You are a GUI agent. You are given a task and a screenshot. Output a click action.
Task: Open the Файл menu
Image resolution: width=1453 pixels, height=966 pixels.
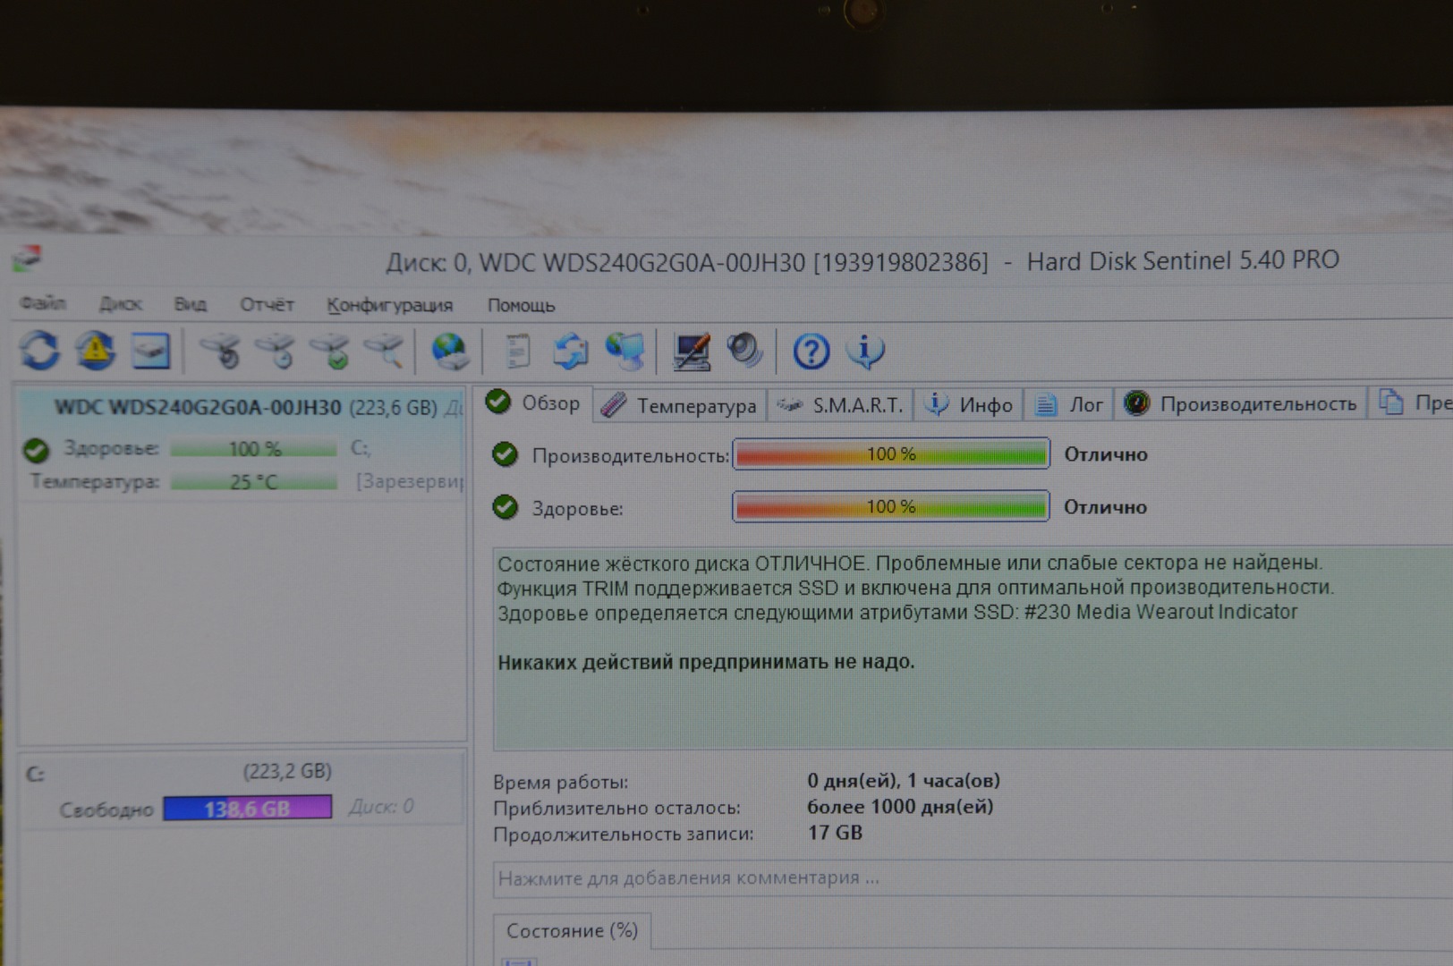click(42, 304)
